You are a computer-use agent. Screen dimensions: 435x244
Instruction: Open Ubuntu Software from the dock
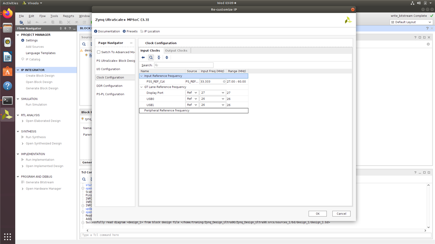[x=7, y=72]
